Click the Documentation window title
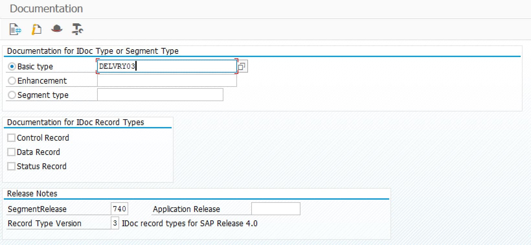 46,9
